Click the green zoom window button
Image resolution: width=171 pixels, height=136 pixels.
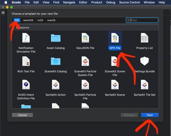tap(12, 7)
